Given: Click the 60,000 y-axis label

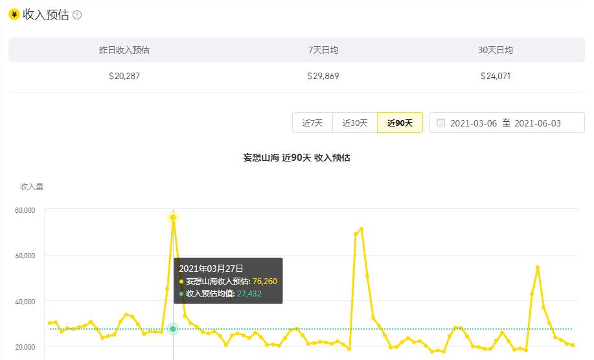Looking at the screenshot, I should [x=25, y=256].
